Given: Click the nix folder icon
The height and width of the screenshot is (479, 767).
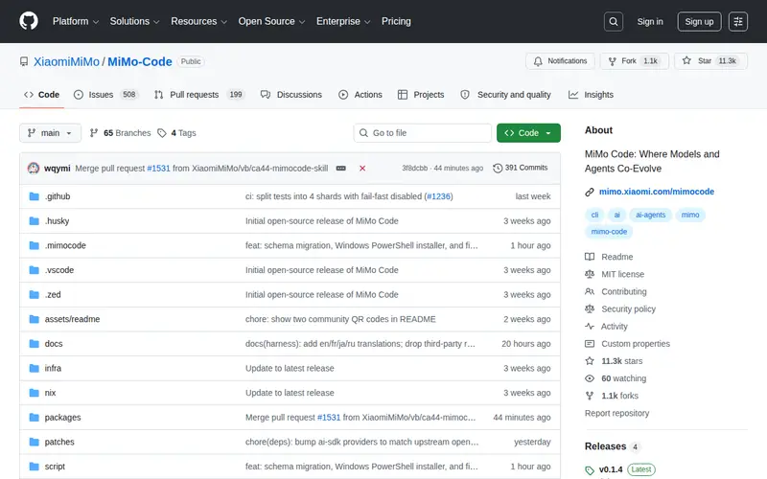Looking at the screenshot, I should (x=34, y=393).
